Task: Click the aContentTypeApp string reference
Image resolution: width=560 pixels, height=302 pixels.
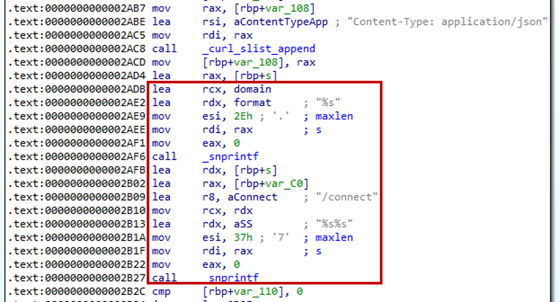Action: click(x=281, y=22)
